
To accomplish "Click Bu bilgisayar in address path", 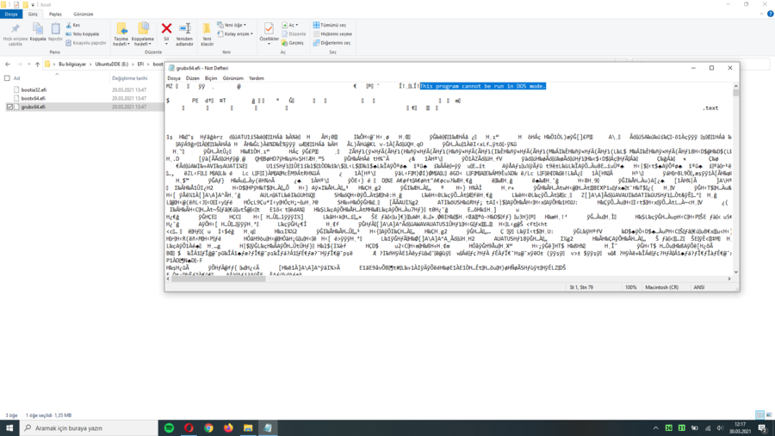I will [72, 64].
